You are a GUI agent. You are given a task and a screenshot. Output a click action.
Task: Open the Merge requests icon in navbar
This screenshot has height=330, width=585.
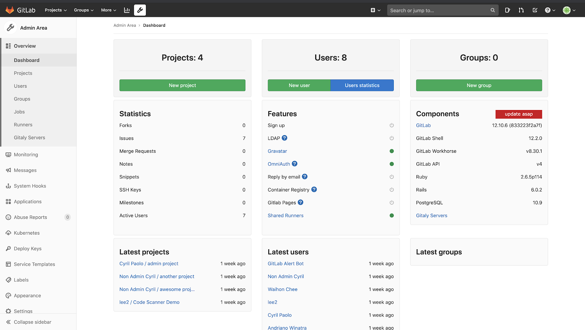(x=521, y=10)
